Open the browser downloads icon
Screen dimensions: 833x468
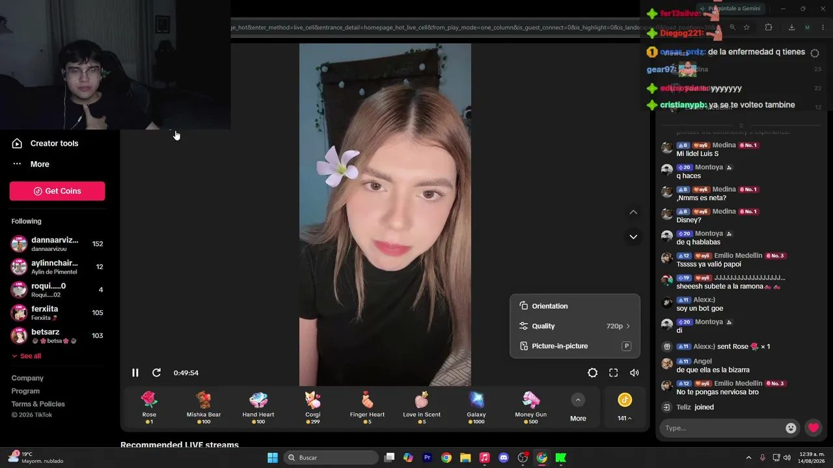point(791,27)
